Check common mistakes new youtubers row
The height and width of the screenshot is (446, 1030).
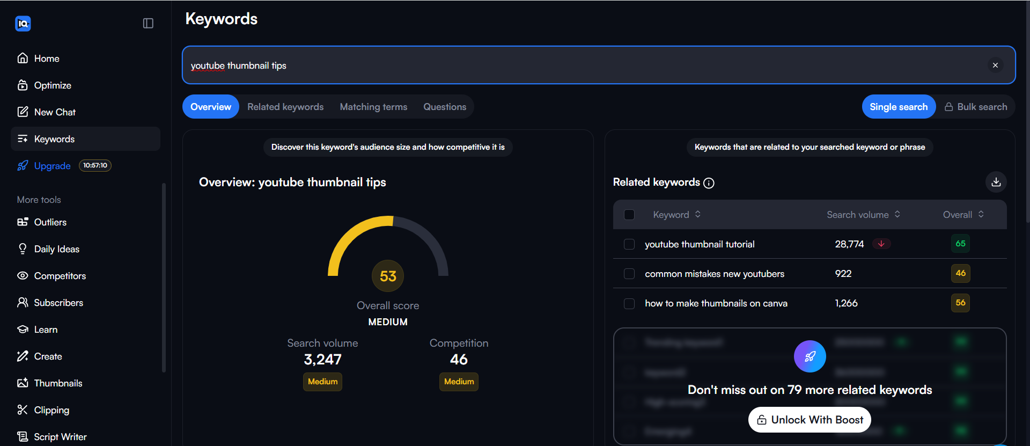tap(629, 274)
